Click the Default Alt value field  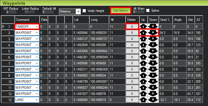[48, 12]
